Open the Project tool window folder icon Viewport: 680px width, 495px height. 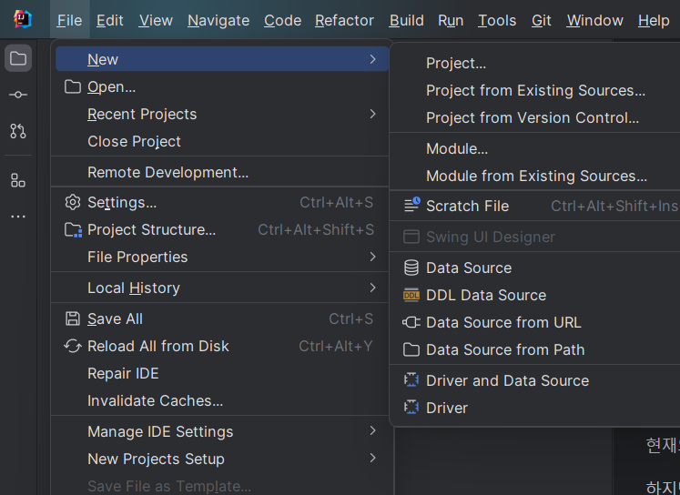tap(18, 59)
